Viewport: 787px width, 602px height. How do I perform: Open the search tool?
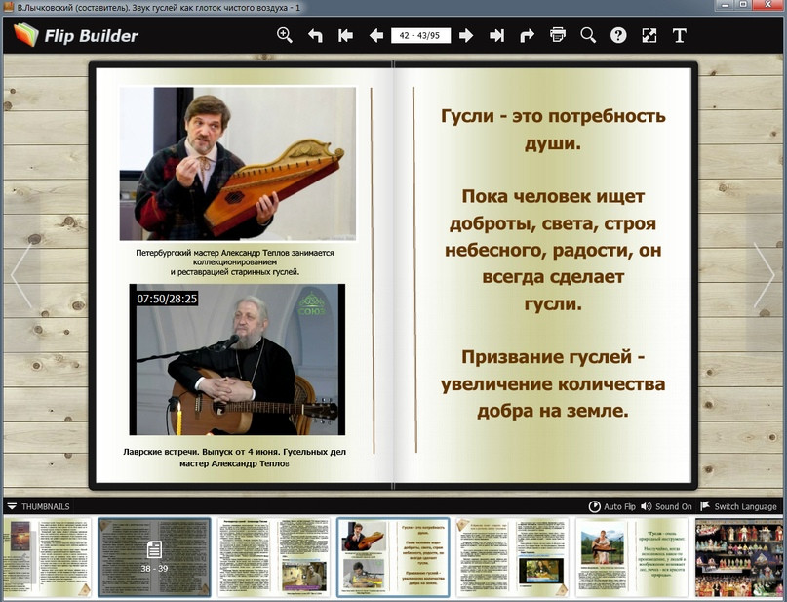(588, 36)
